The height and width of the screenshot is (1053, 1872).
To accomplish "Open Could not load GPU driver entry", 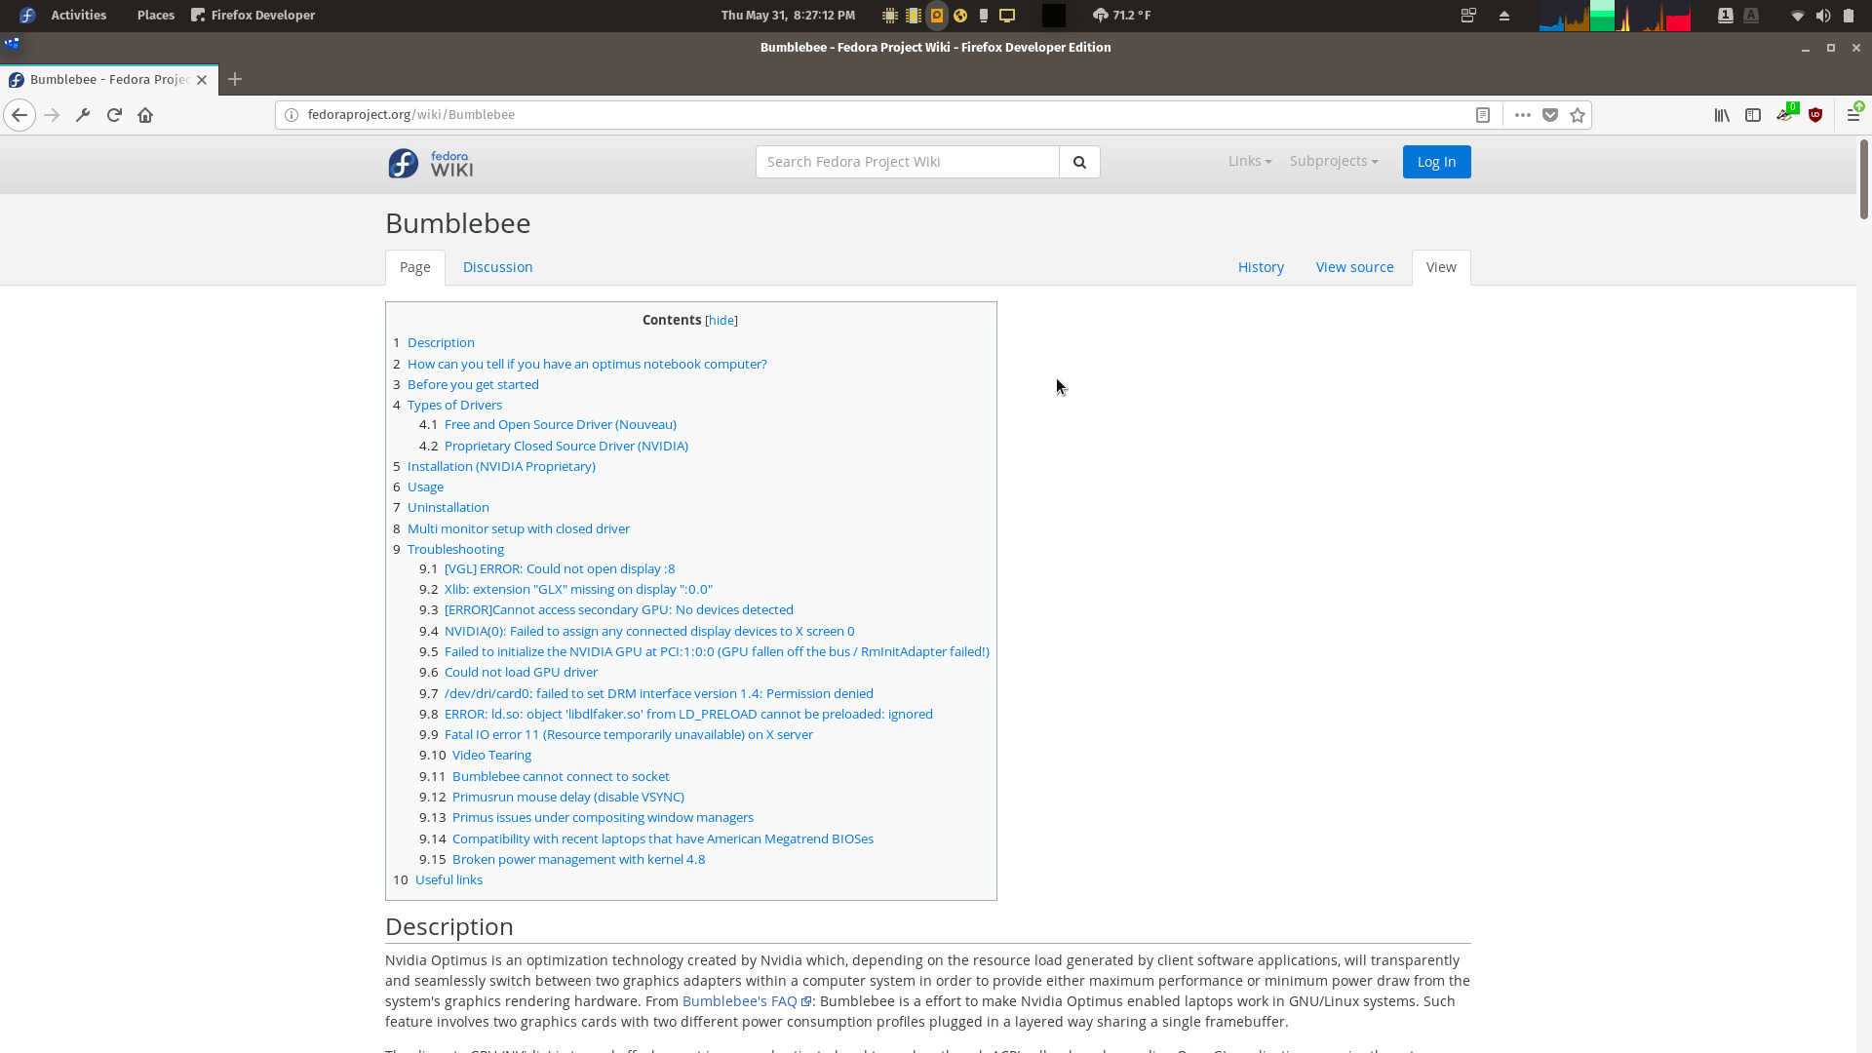I will click(x=521, y=673).
